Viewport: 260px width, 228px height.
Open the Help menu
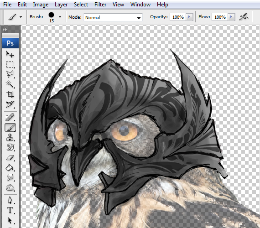pyautogui.click(x=162, y=5)
